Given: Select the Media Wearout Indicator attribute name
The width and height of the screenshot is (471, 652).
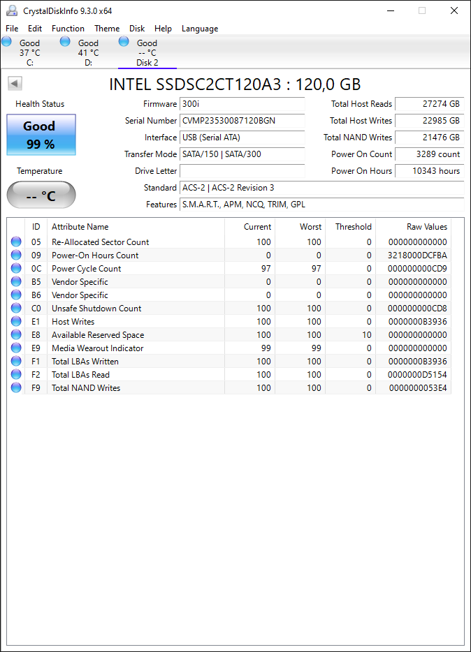Looking at the screenshot, I should (x=98, y=348).
